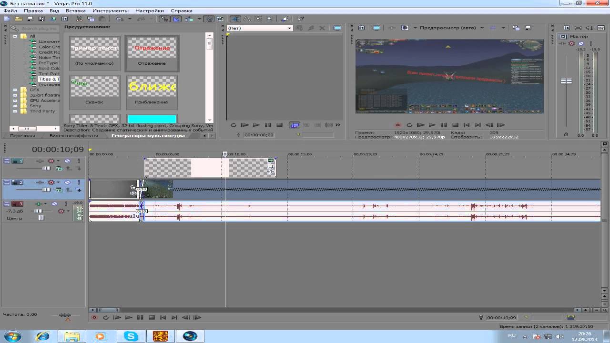Open Internet Explorer from taskbar

tap(42, 336)
